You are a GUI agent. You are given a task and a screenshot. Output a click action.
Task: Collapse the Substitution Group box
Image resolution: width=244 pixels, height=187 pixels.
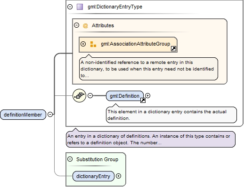70,159
